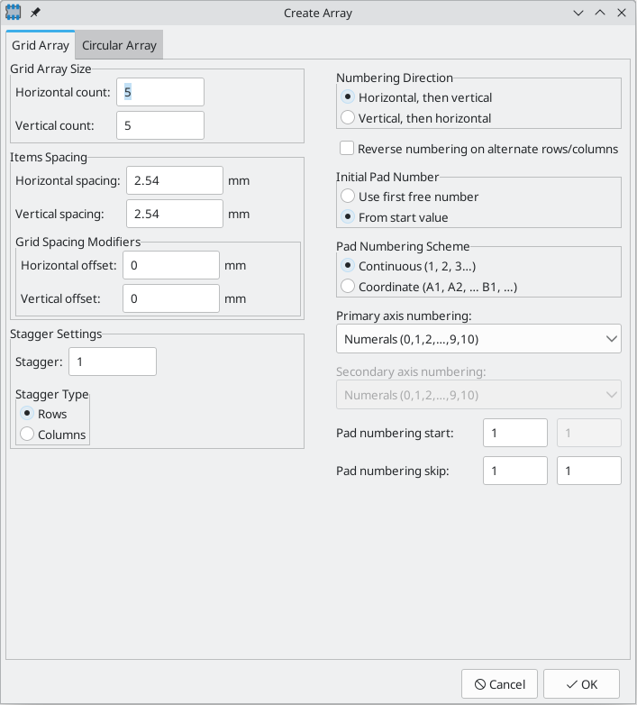Open the Primary axis numbering dropdown
Image resolution: width=637 pixels, height=705 pixels.
[478, 339]
